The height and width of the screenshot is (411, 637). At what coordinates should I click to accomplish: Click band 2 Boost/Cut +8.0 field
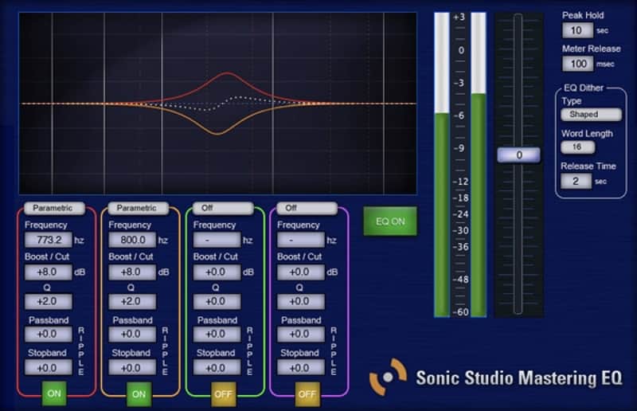pos(132,272)
